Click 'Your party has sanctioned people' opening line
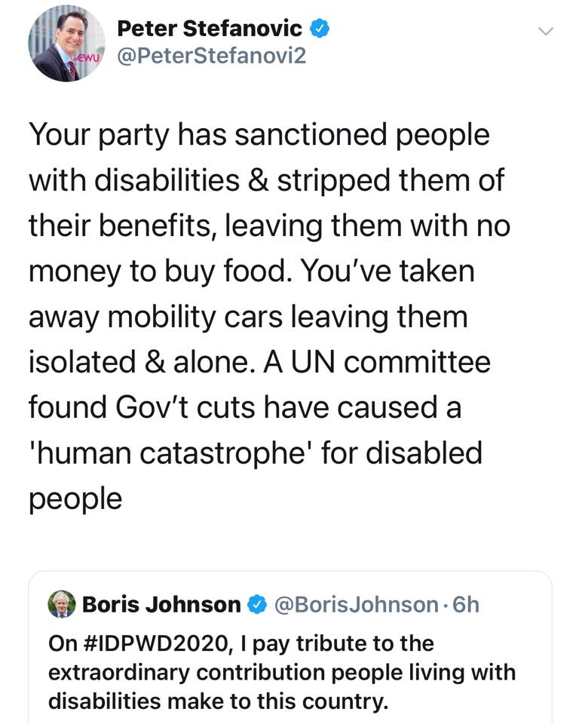Screen dimensions: 579x724 [x=259, y=135]
